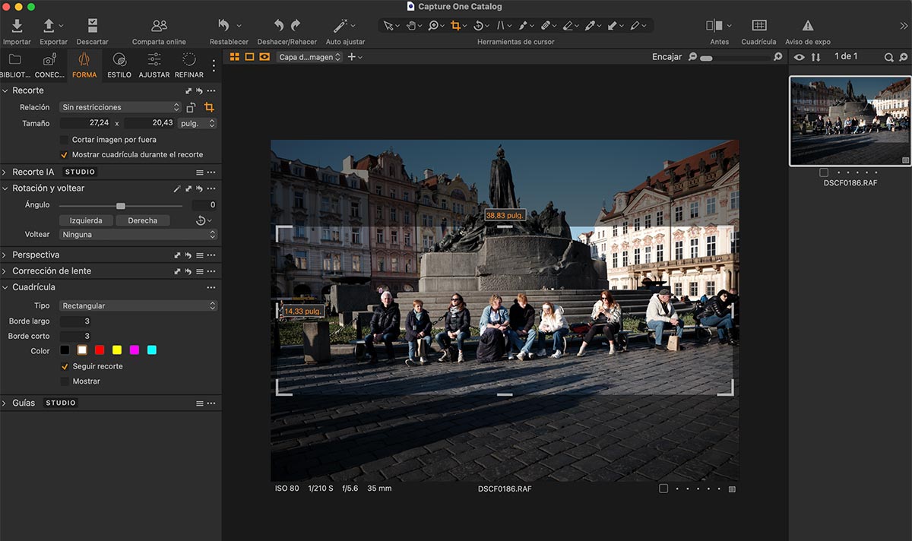
Task: Click the Restablecer undo arrow icon
Action: pos(224,27)
